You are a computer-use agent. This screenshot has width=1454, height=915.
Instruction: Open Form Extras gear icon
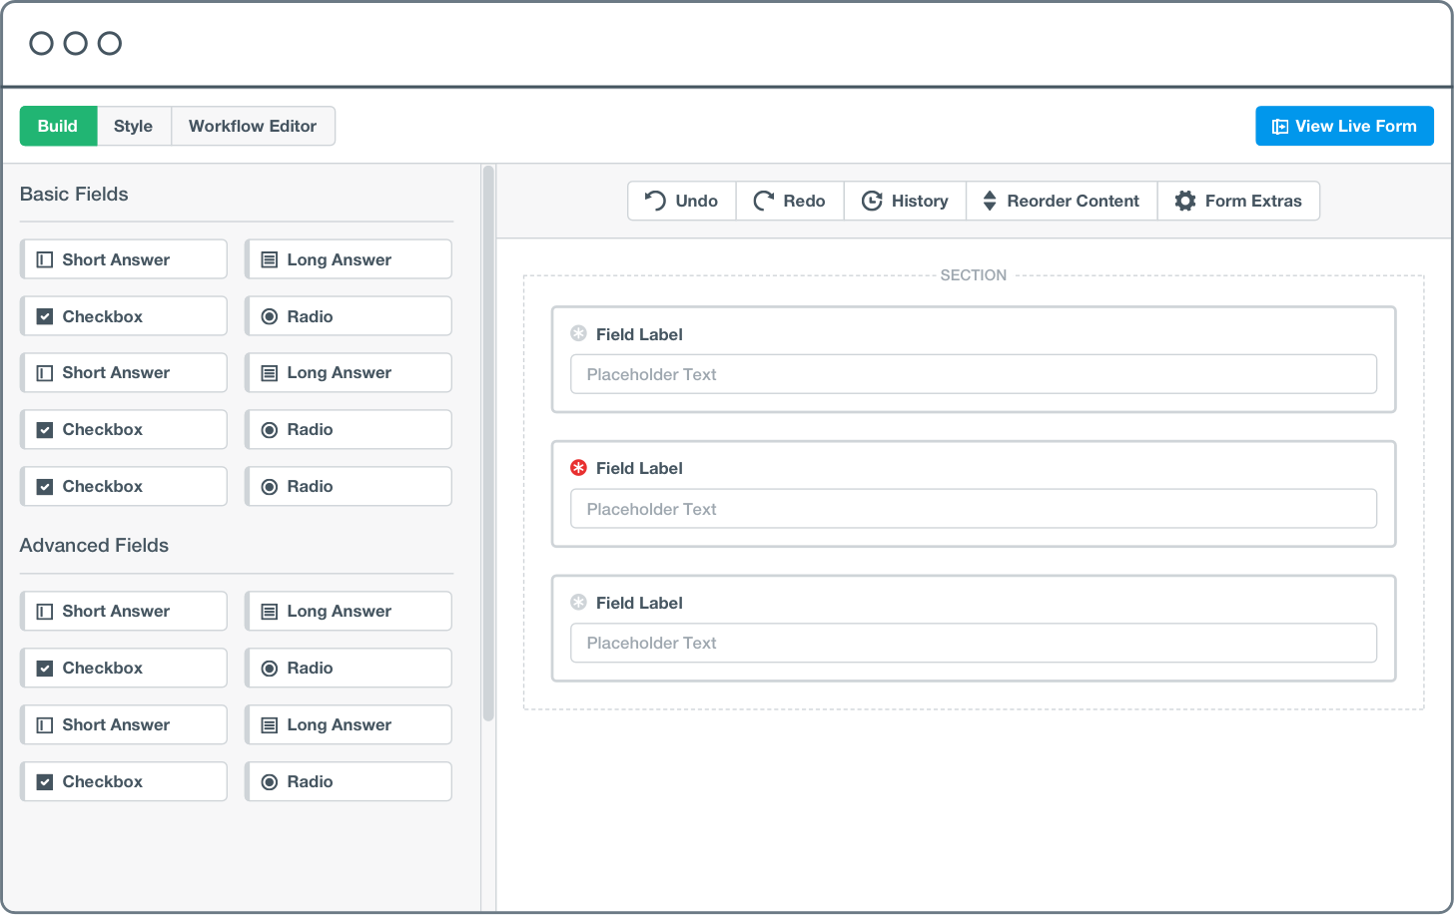pyautogui.click(x=1185, y=201)
